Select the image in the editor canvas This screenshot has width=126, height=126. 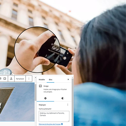coord(17,102)
